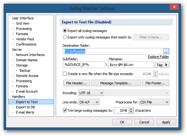Image resolution: width=187 pixels, height=136 pixels.
Task: Open Processing under User Interface
Action: (24, 29)
